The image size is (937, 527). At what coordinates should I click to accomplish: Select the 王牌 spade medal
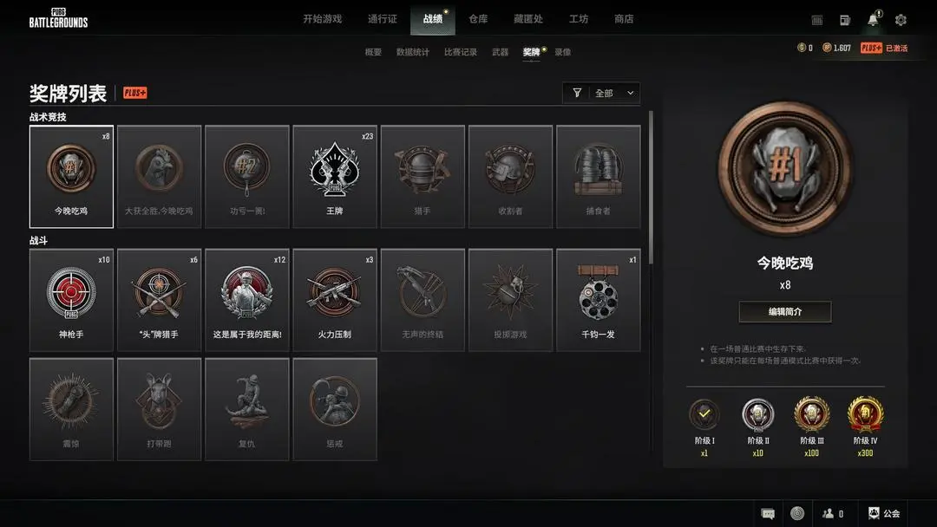pos(335,177)
